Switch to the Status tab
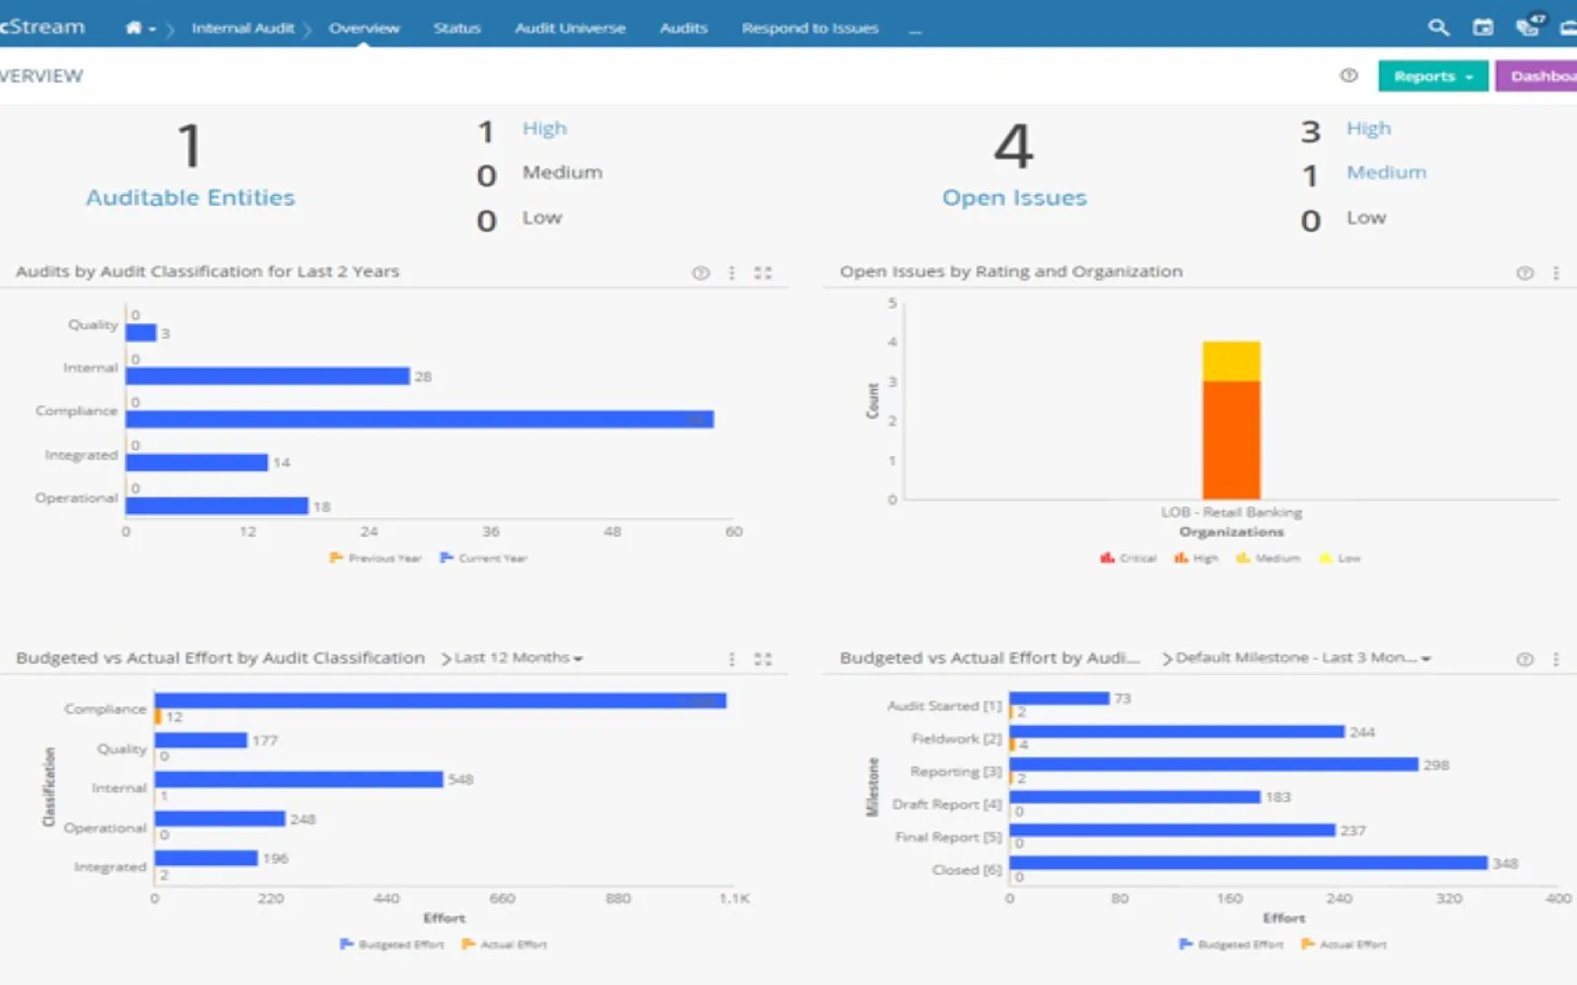Screen dimensions: 1577x985 457,29
